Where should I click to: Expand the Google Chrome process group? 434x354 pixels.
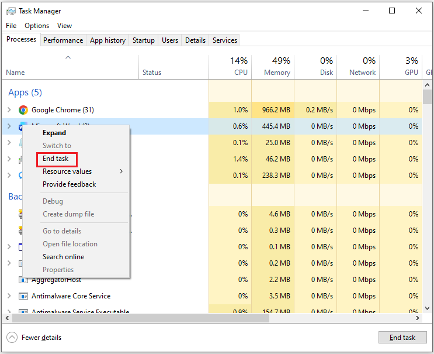coord(9,110)
